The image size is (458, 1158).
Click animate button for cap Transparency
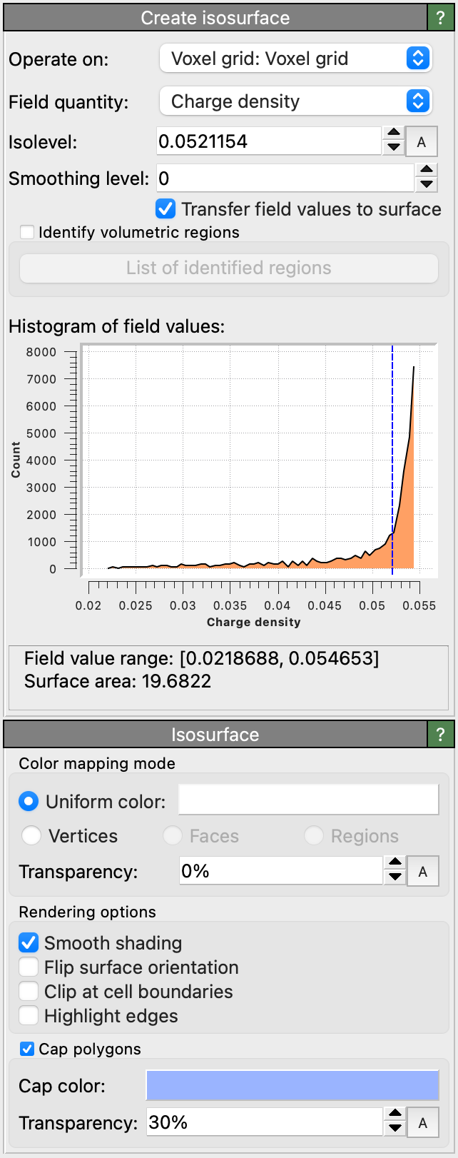click(x=422, y=1123)
